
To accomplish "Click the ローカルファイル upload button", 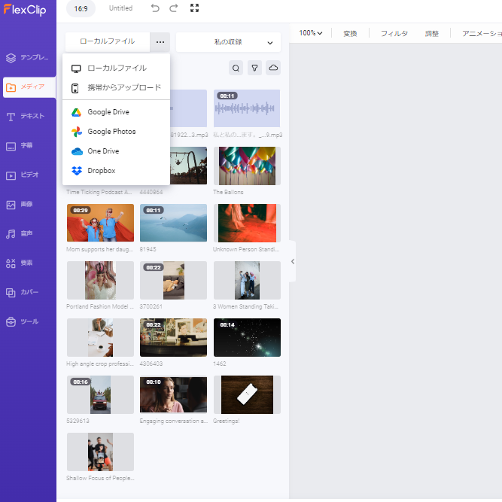I will [x=107, y=42].
